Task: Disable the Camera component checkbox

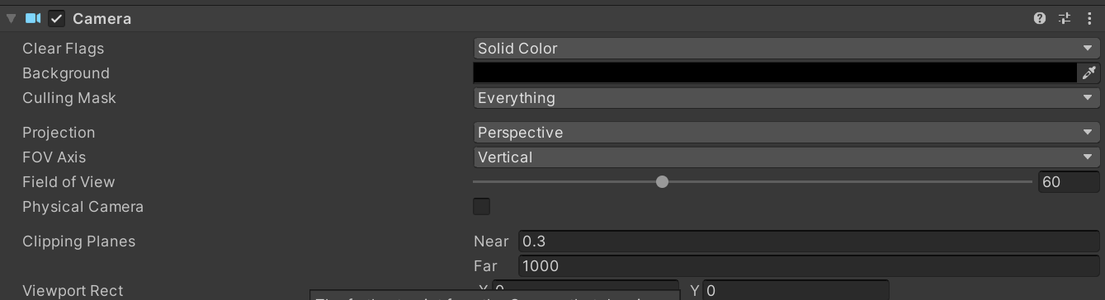Action: pyautogui.click(x=57, y=18)
